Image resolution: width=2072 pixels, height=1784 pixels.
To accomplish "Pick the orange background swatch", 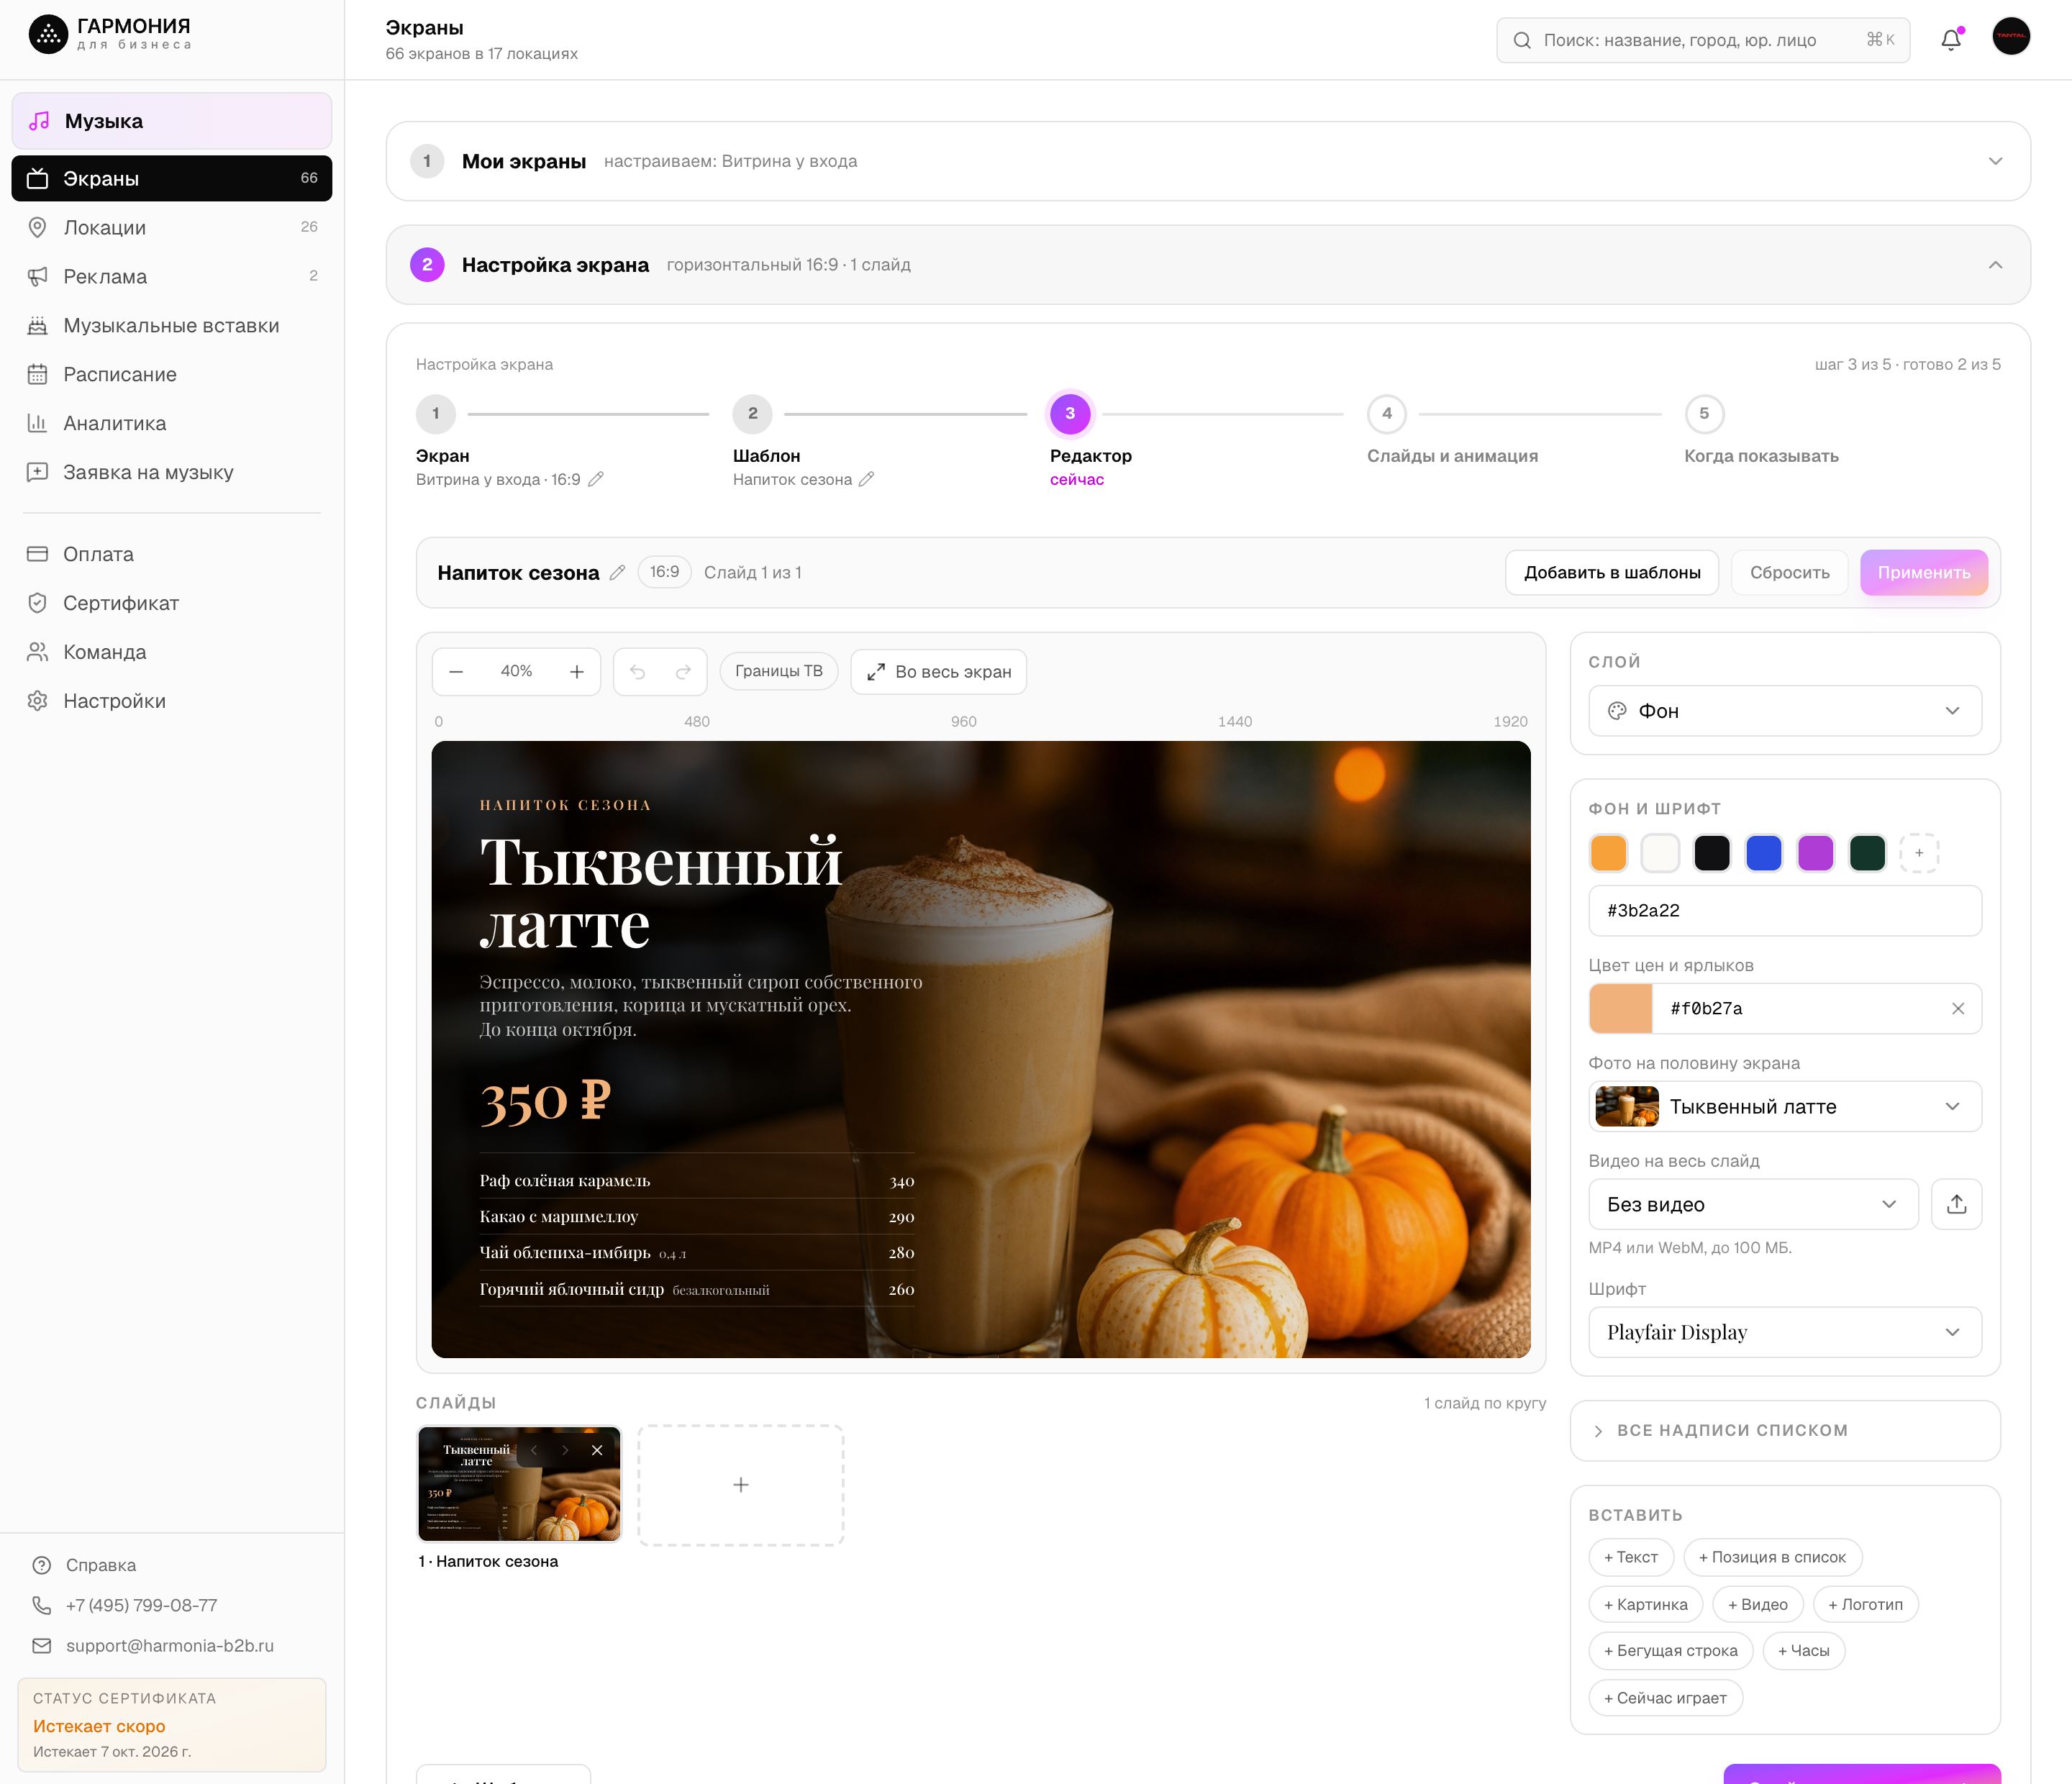I will tap(1608, 853).
